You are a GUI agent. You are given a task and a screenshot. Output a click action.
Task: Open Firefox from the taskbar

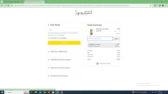[49, 92]
